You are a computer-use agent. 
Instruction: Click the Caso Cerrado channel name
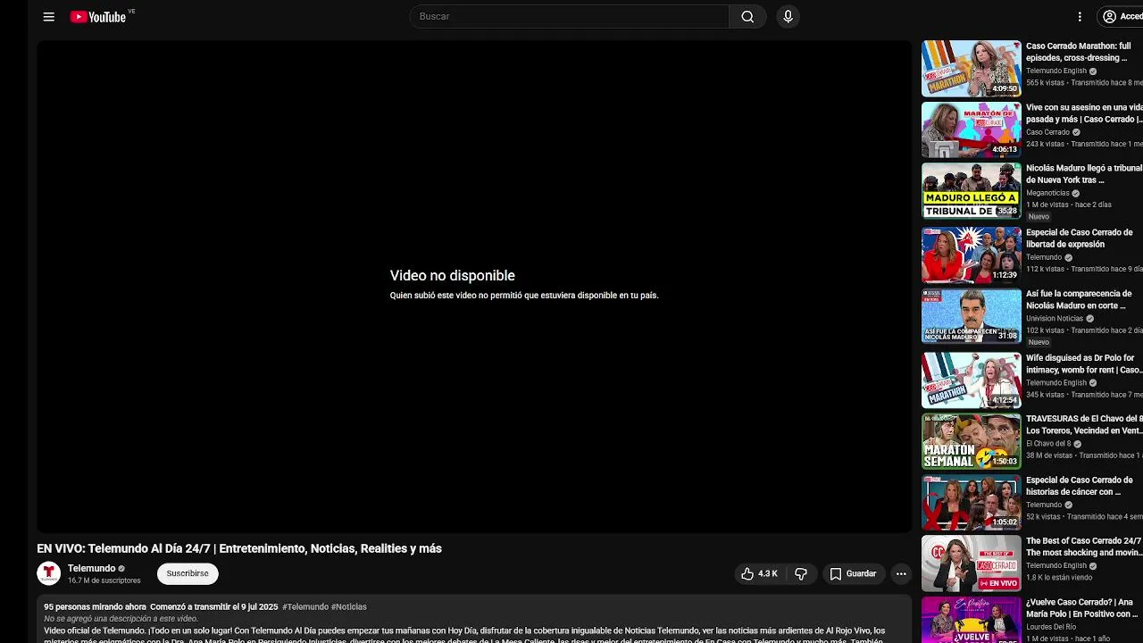pos(1047,132)
